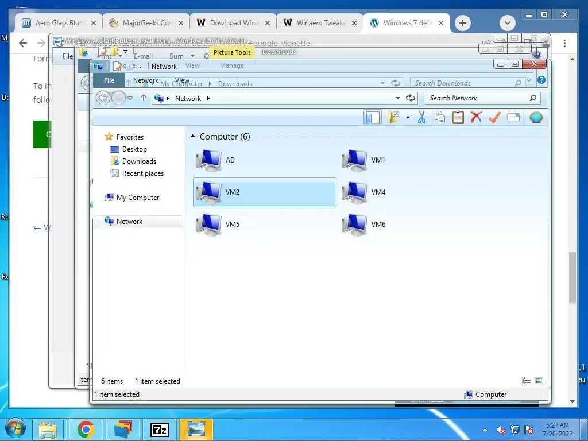
Task: Select the AD computer
Action: click(264, 160)
